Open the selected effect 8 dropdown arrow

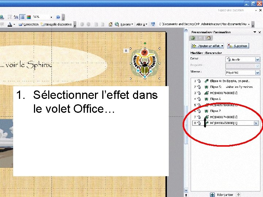click(x=256, y=123)
